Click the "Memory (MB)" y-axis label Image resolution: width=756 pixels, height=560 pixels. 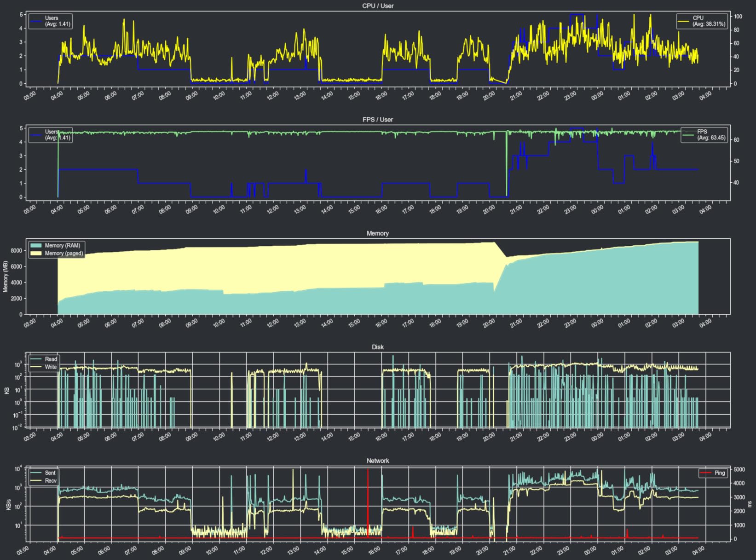coord(6,277)
